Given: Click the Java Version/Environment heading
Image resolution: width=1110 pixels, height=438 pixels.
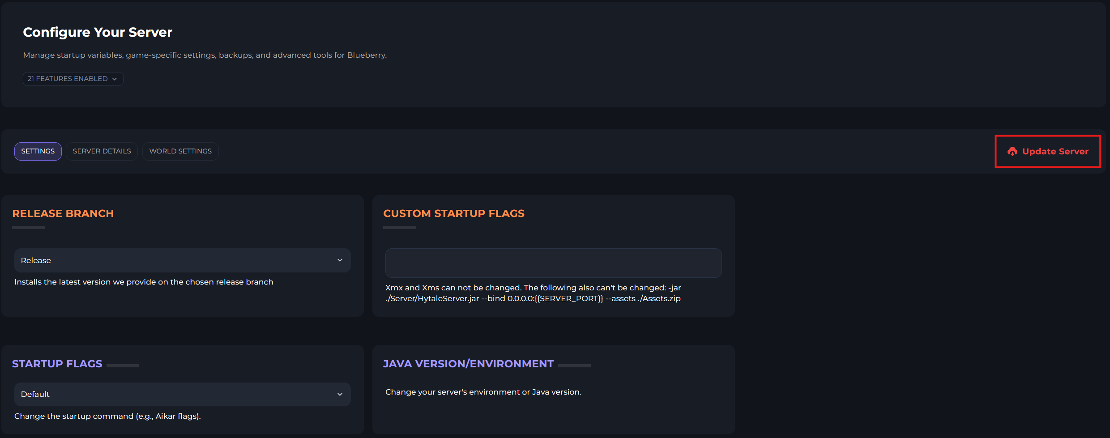Looking at the screenshot, I should [468, 364].
